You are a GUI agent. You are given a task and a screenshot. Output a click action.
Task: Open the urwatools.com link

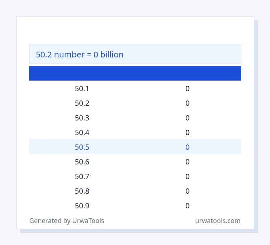click(x=218, y=221)
